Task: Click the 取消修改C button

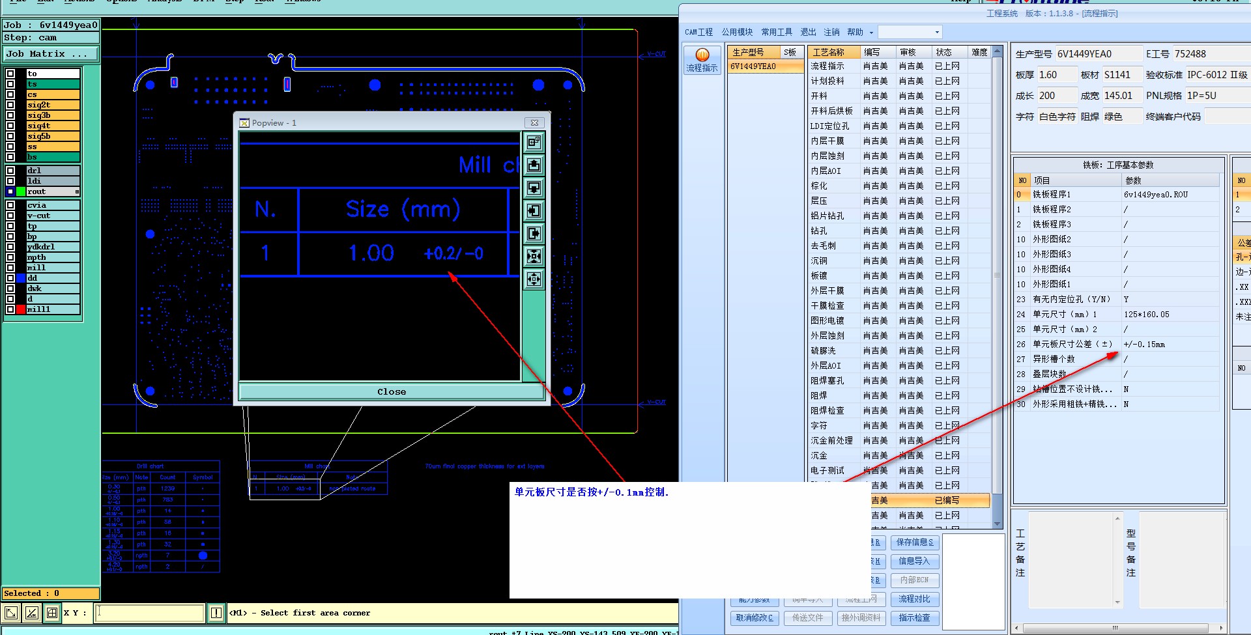Action: point(755,617)
